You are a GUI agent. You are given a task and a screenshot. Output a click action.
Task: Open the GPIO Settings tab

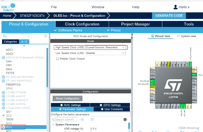click(x=110, y=105)
